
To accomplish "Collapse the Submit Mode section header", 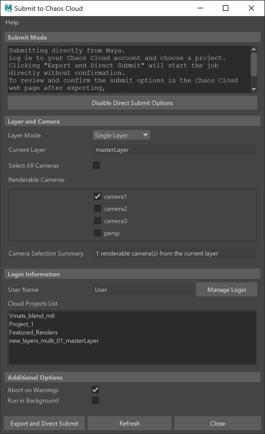I will pos(132,37).
